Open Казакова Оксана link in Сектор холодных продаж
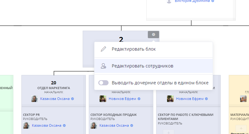The image size is (249, 134). click(x=114, y=125)
